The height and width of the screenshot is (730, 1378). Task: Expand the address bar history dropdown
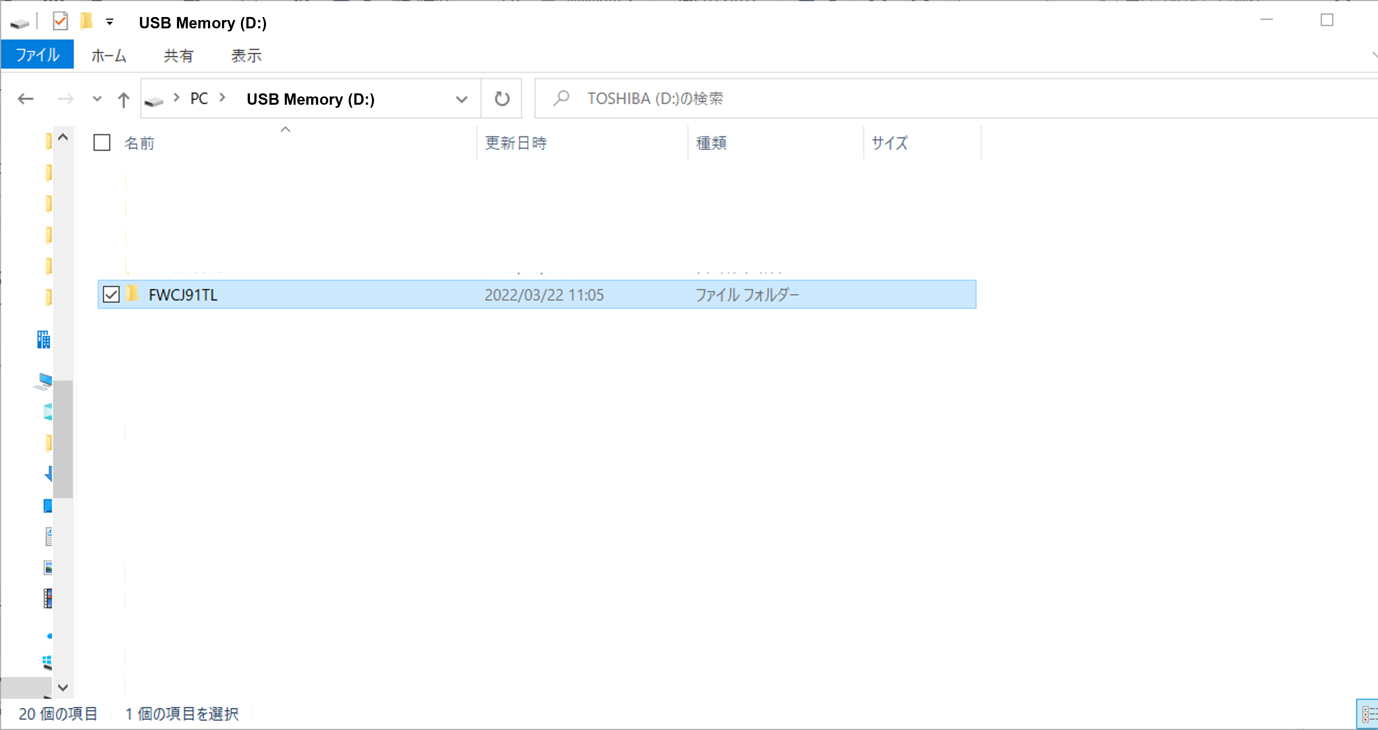click(461, 99)
